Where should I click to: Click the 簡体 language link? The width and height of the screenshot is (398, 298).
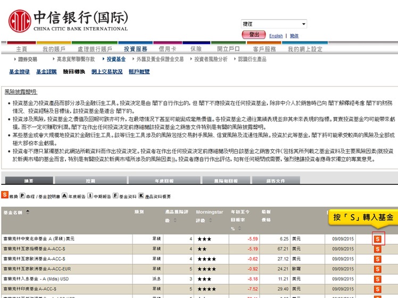tap(294, 36)
